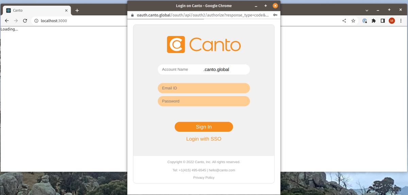This screenshot has width=408, height=195.
Task: Open the Privacy Policy link
Action: pos(204,178)
